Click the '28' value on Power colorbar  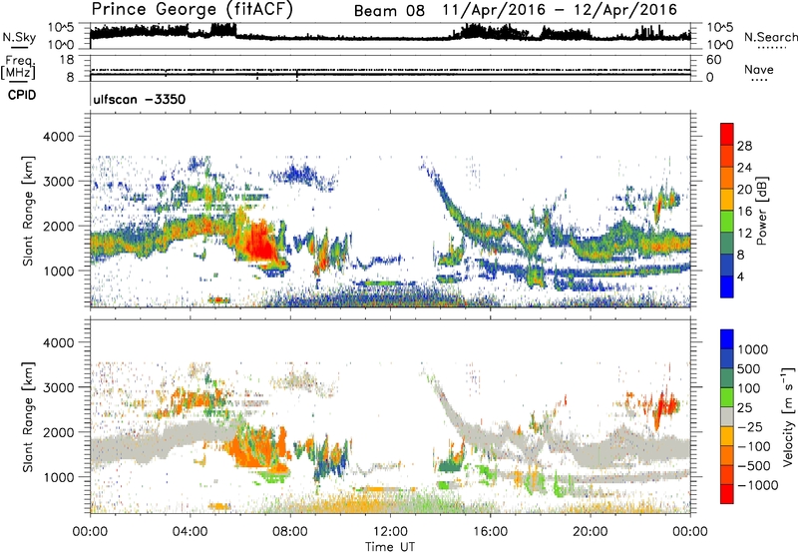coord(744,146)
